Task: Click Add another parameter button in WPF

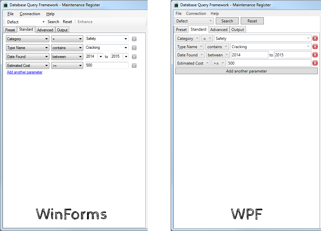Action: pyautogui.click(x=246, y=71)
